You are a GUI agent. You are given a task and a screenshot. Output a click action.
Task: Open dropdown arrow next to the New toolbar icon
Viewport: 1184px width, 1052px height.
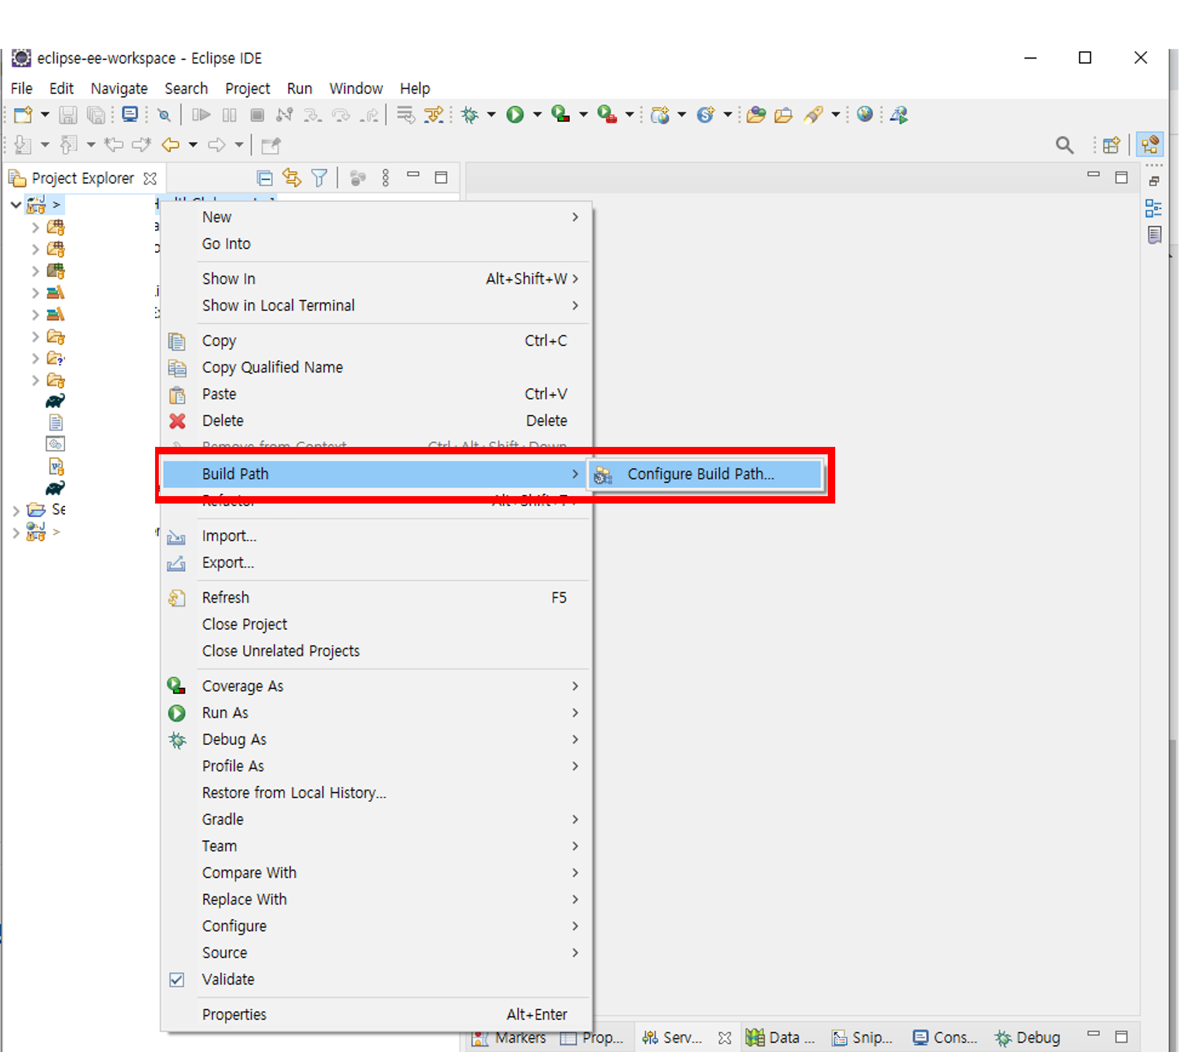click(44, 115)
